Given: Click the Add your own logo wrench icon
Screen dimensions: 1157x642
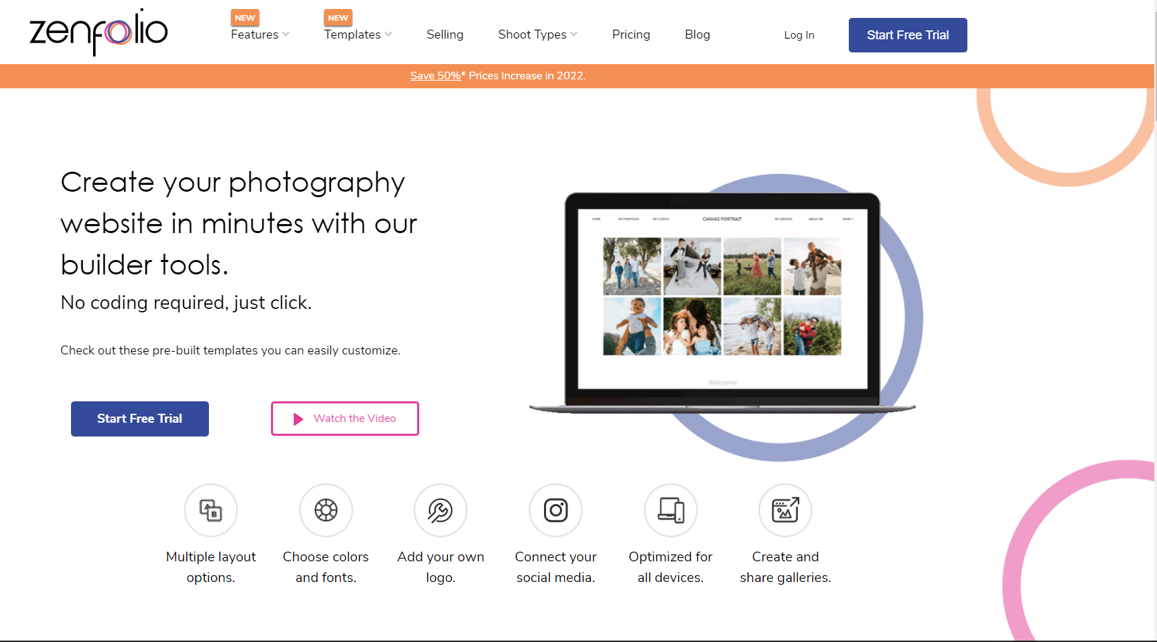Looking at the screenshot, I should [441, 510].
